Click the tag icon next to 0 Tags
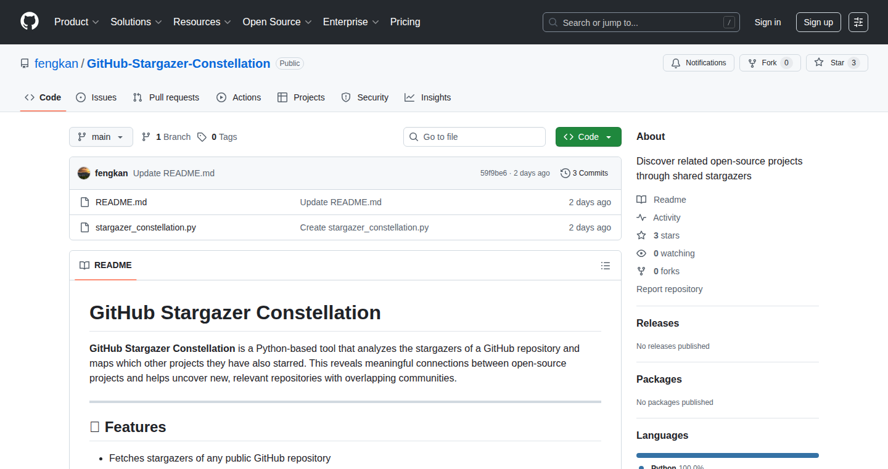 202,137
